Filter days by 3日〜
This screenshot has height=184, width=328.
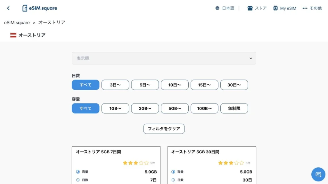click(x=115, y=85)
